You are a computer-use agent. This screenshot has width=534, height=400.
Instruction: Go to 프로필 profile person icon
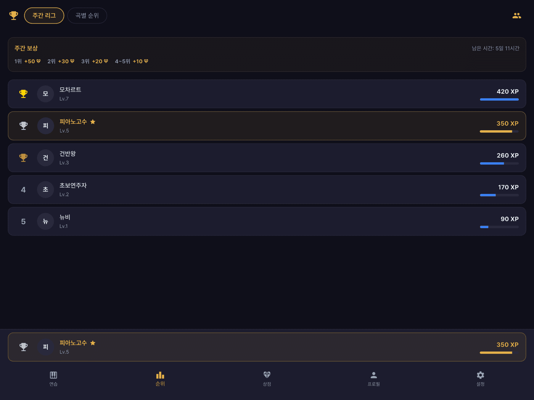click(374, 375)
